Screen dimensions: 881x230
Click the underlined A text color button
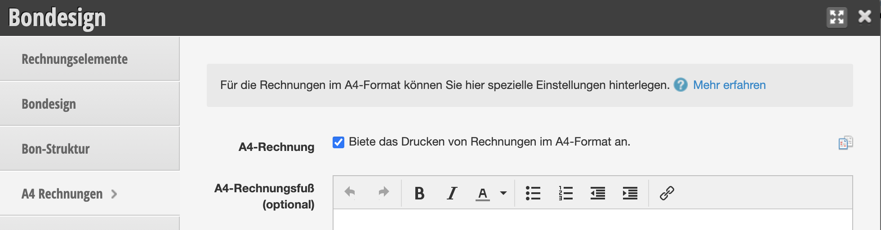pos(483,194)
